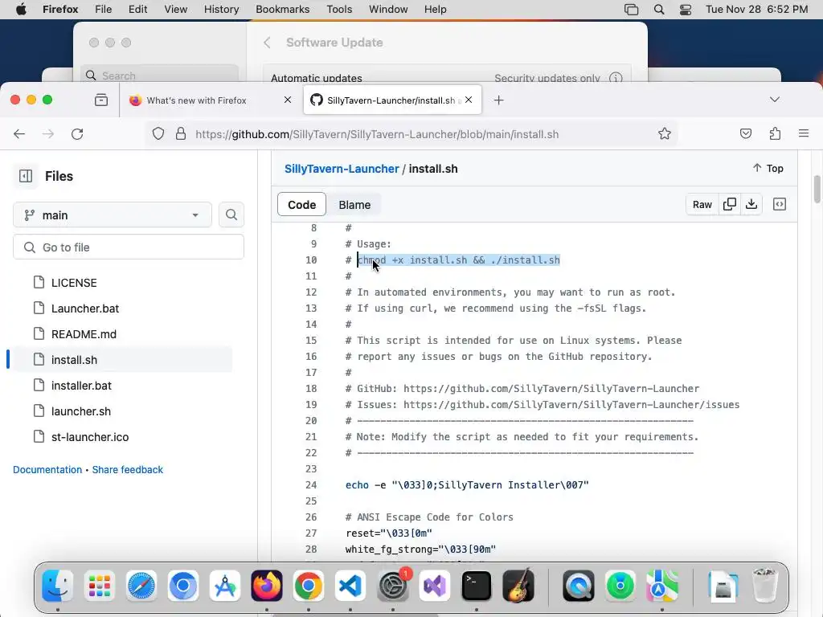
Task: Open Launchpad from the Dock
Action: pos(99,585)
